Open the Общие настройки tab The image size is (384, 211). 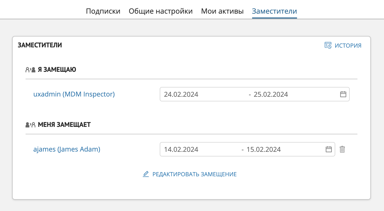pos(161,11)
